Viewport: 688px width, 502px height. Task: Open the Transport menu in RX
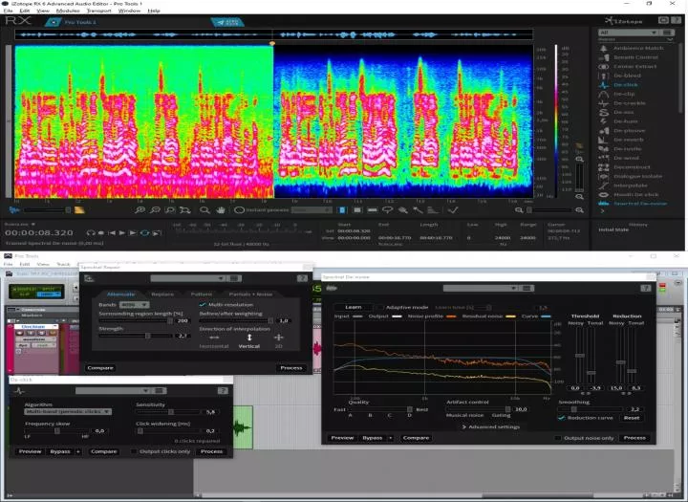(x=98, y=11)
